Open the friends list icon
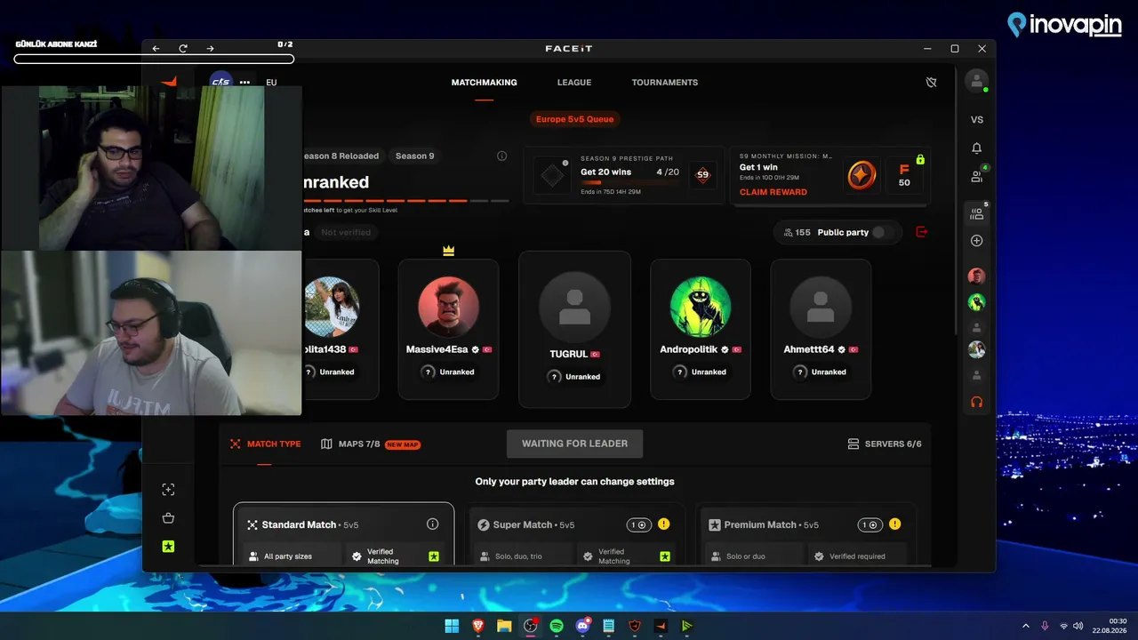Viewport: 1138px width, 640px height. click(x=977, y=177)
